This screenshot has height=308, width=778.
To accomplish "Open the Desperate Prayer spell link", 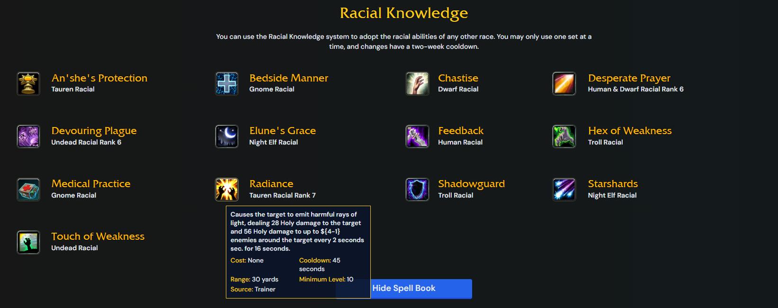I will [629, 78].
